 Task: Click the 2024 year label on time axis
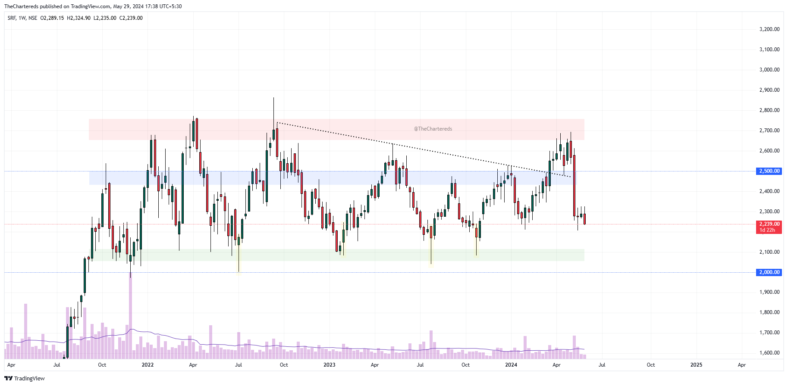511,365
